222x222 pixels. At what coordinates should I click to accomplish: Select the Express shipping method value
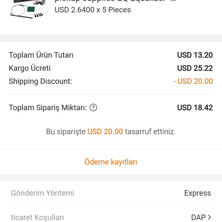197,193
